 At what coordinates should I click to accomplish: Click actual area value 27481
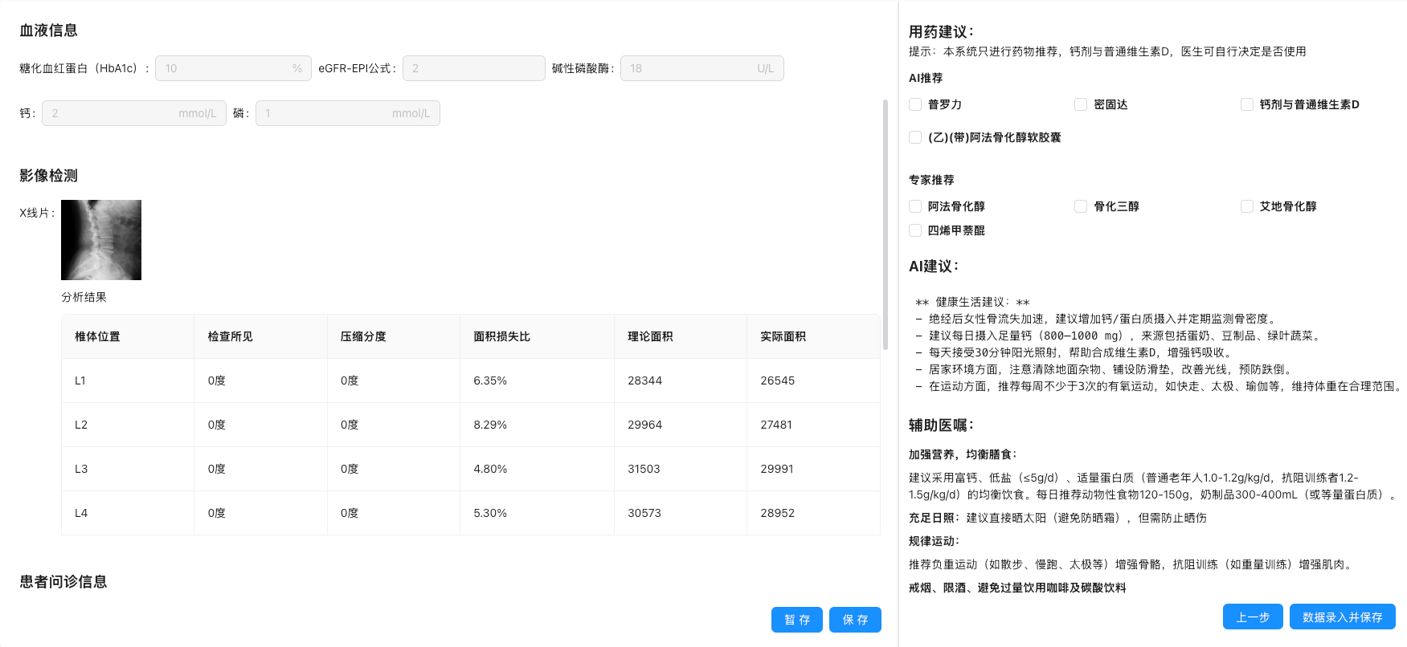coord(776,425)
